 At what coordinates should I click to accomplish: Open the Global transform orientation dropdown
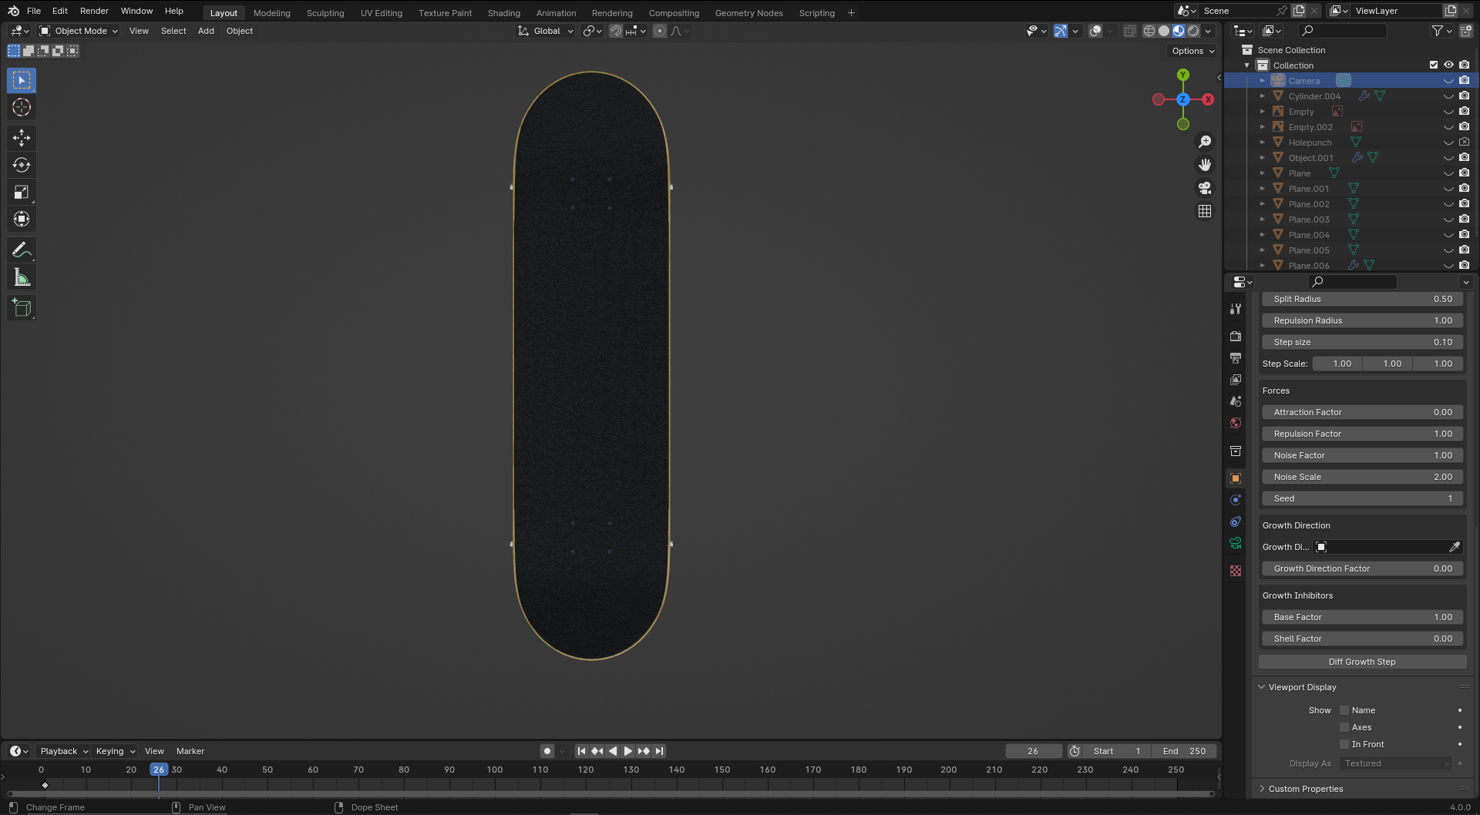546,31
